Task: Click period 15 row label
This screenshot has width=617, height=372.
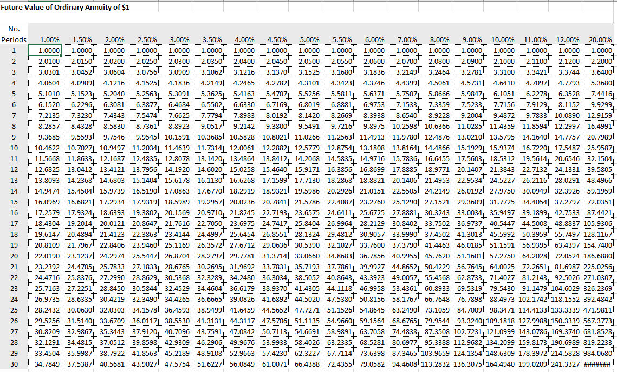Action: coord(13,203)
